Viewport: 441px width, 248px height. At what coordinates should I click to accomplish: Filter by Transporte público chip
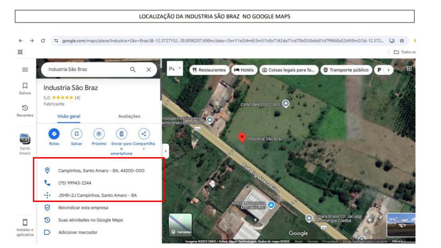pyautogui.click(x=346, y=70)
